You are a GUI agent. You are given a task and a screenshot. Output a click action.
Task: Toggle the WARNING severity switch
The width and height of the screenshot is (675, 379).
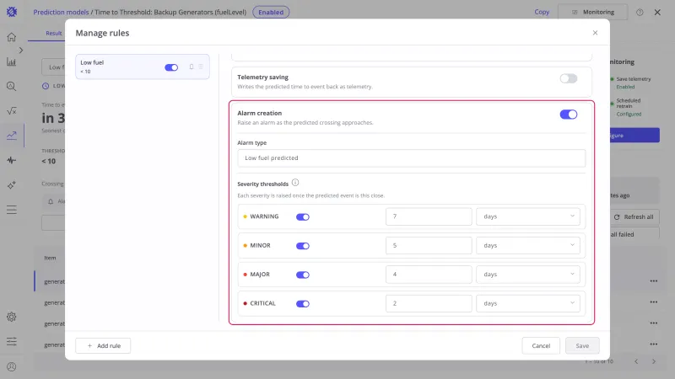click(x=303, y=217)
